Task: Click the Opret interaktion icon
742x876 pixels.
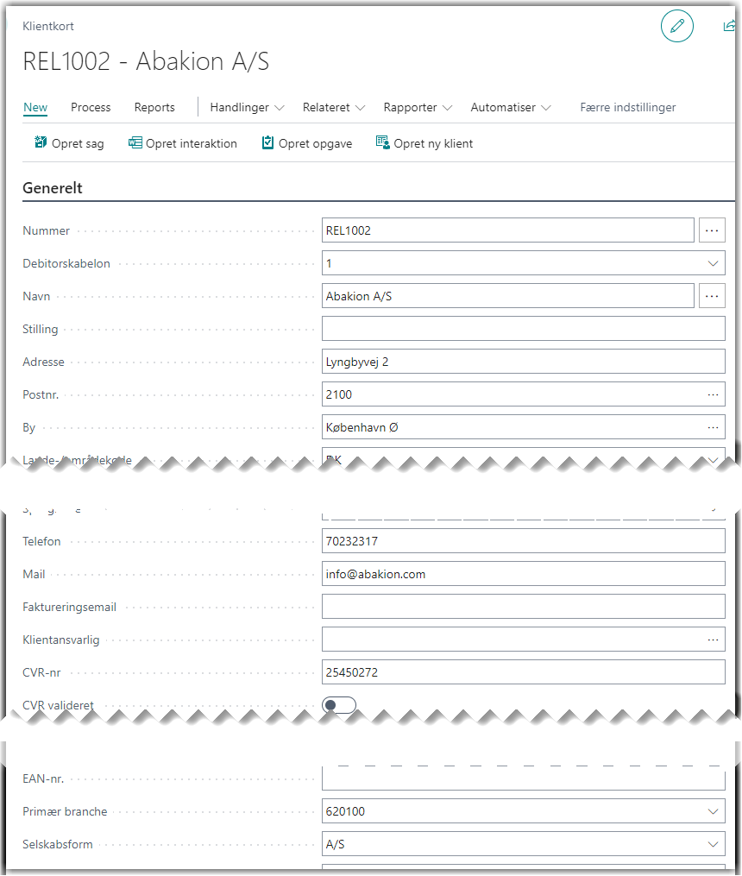Action: tap(135, 143)
